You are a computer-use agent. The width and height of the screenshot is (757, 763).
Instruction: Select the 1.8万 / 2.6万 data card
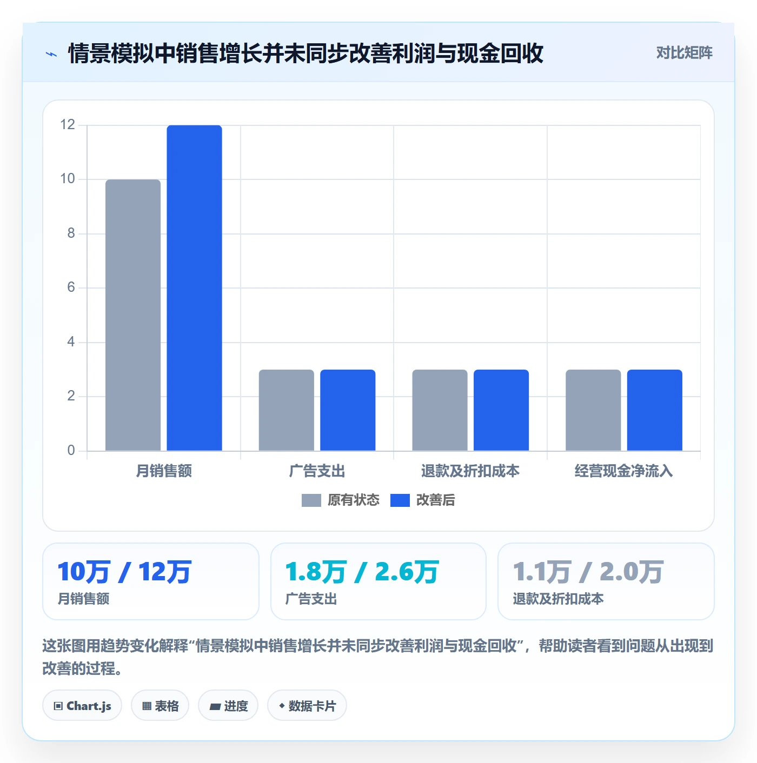tap(378, 581)
